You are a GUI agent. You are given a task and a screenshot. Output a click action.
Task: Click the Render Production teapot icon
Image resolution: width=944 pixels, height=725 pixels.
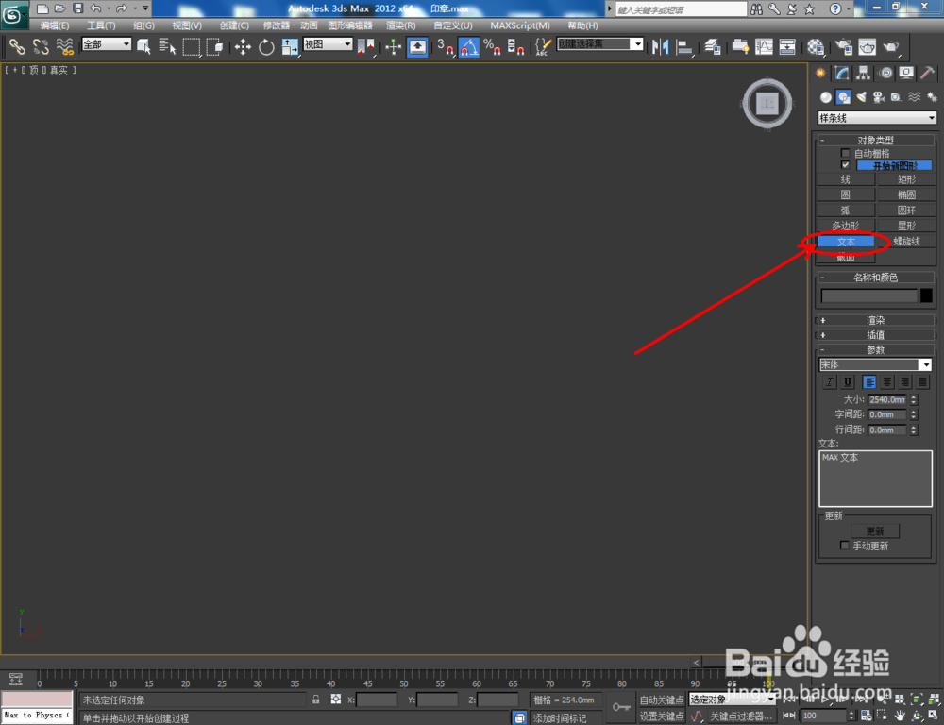pos(891,46)
